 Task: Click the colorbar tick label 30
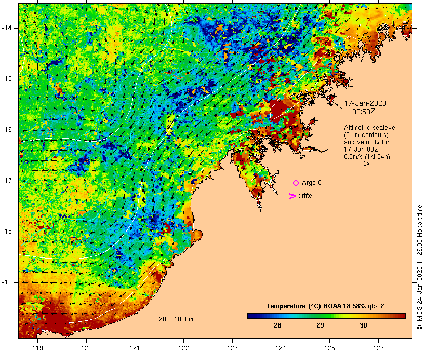pos(363,325)
